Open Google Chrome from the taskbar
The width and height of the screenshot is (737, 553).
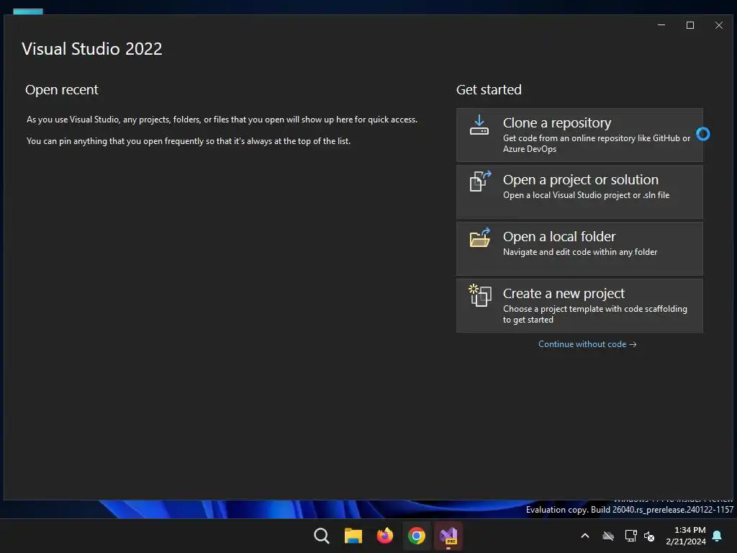point(417,536)
